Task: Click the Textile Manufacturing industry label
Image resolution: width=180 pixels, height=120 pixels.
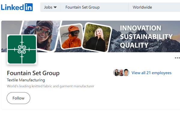Action: tap(26, 80)
